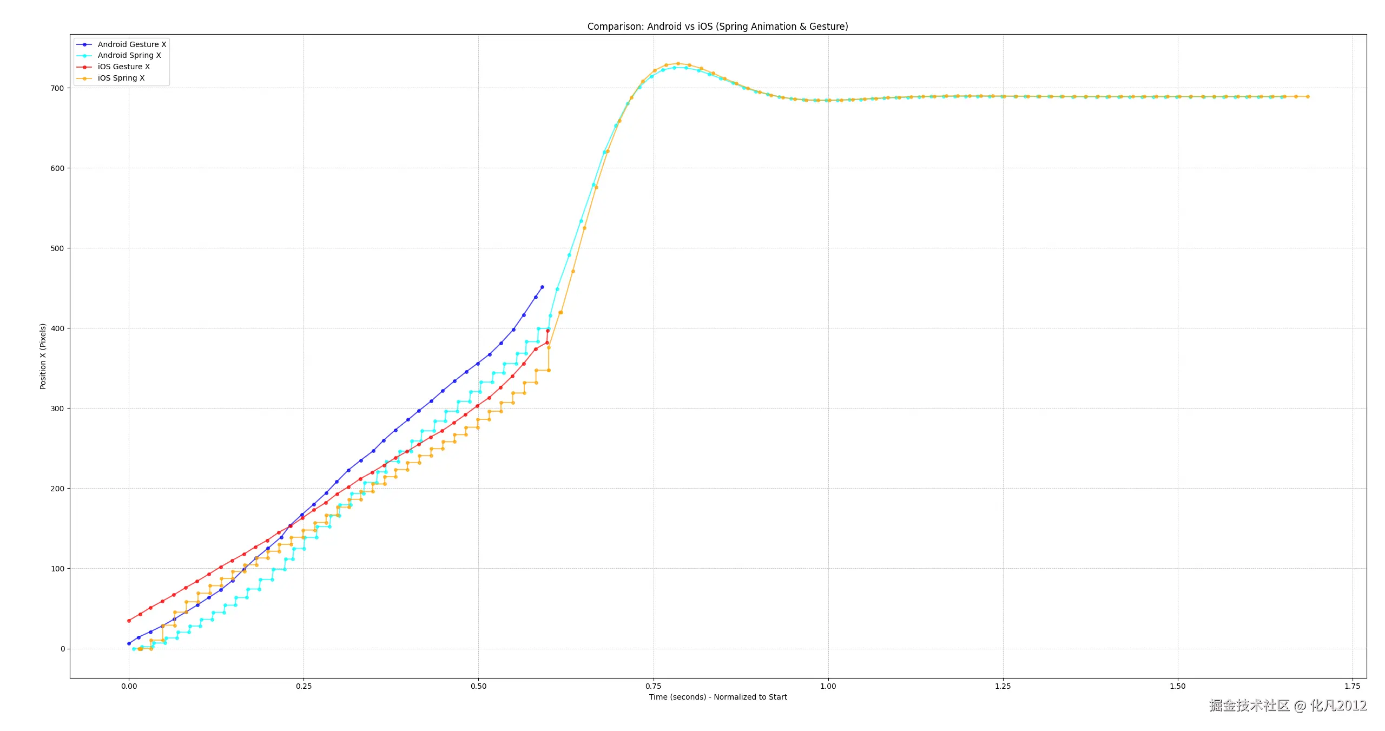Click the y-axis tick label 400
1385x731 pixels.
[x=57, y=328]
